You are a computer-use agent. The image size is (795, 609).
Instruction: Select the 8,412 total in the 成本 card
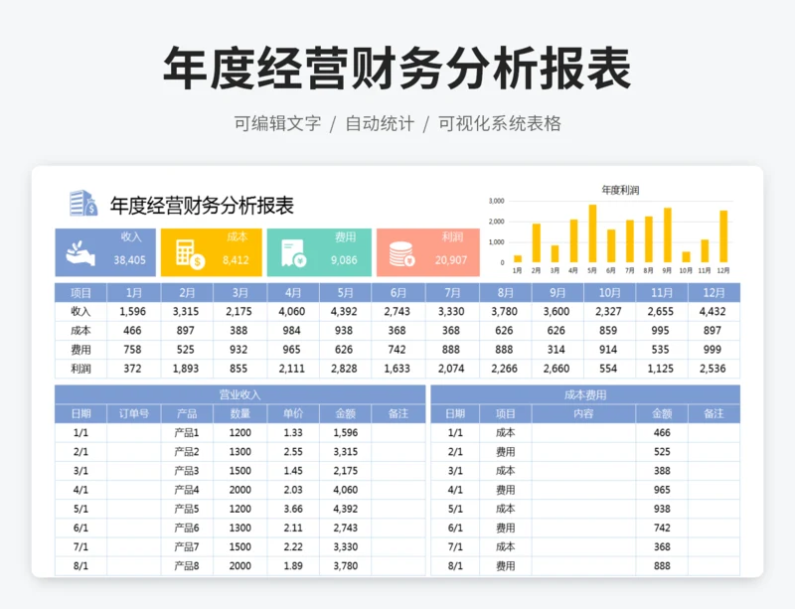point(236,260)
